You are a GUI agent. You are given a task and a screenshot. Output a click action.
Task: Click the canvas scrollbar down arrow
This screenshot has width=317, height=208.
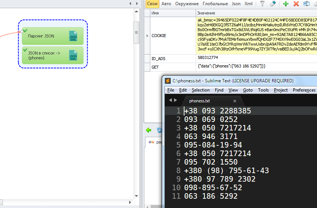pyautogui.click(x=137, y=196)
